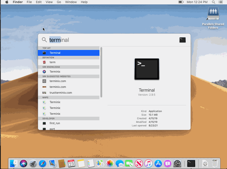
Task: Open the View menu
Action: point(49,2)
